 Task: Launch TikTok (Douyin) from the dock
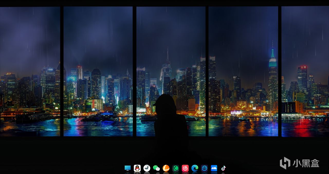pos(224,168)
